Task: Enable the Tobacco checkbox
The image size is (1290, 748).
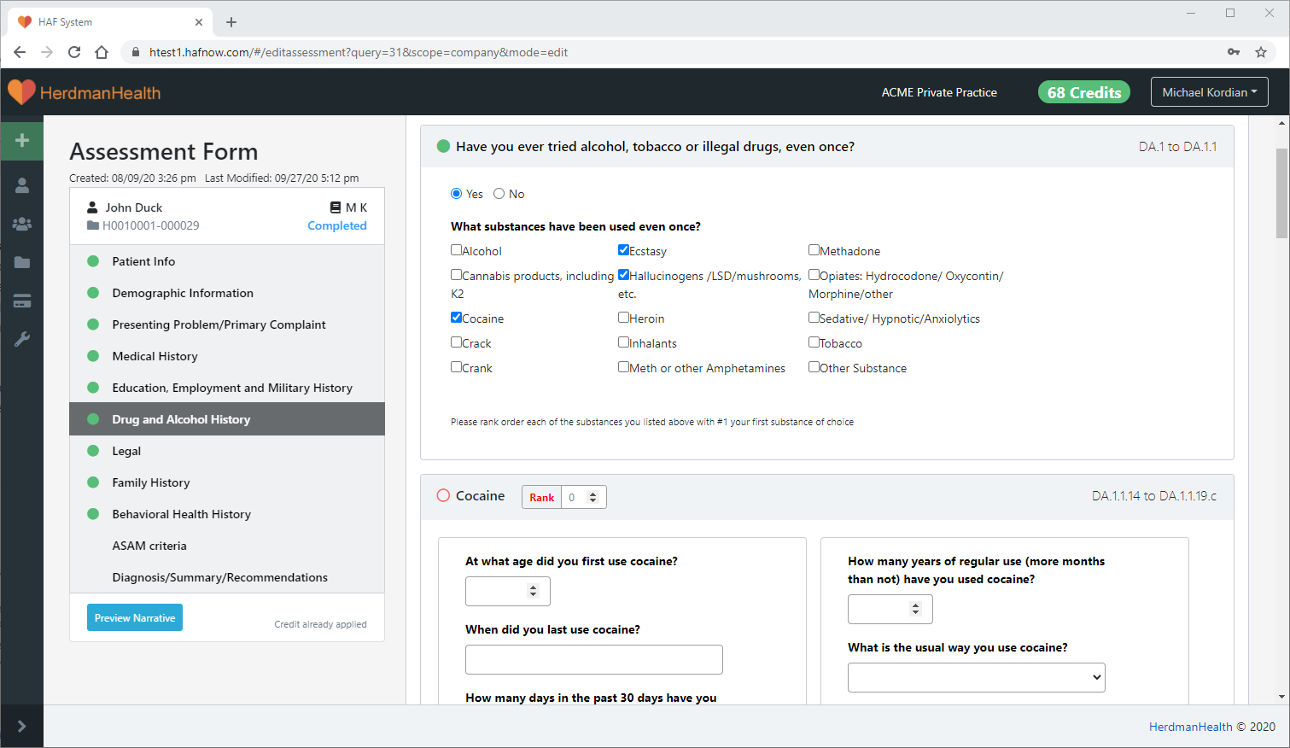Action: (814, 342)
